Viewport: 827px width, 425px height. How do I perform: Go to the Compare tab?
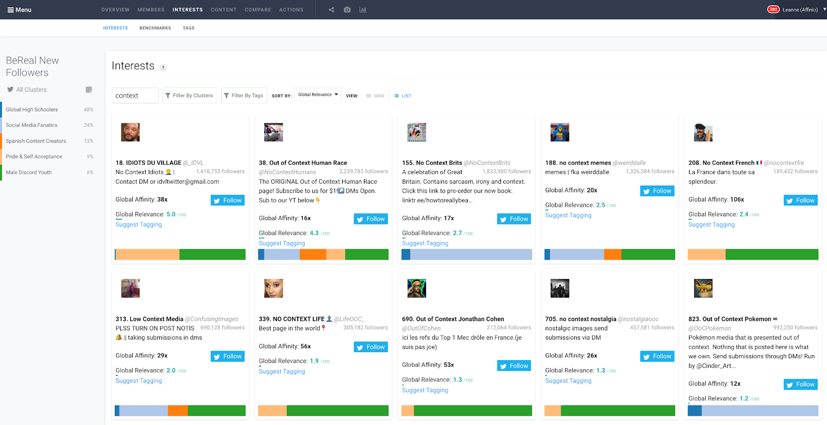pyautogui.click(x=258, y=10)
